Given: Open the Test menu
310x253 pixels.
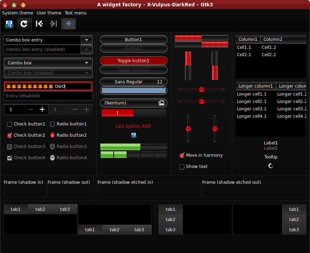Looking at the screenshot, I should pyautogui.click(x=75, y=13).
